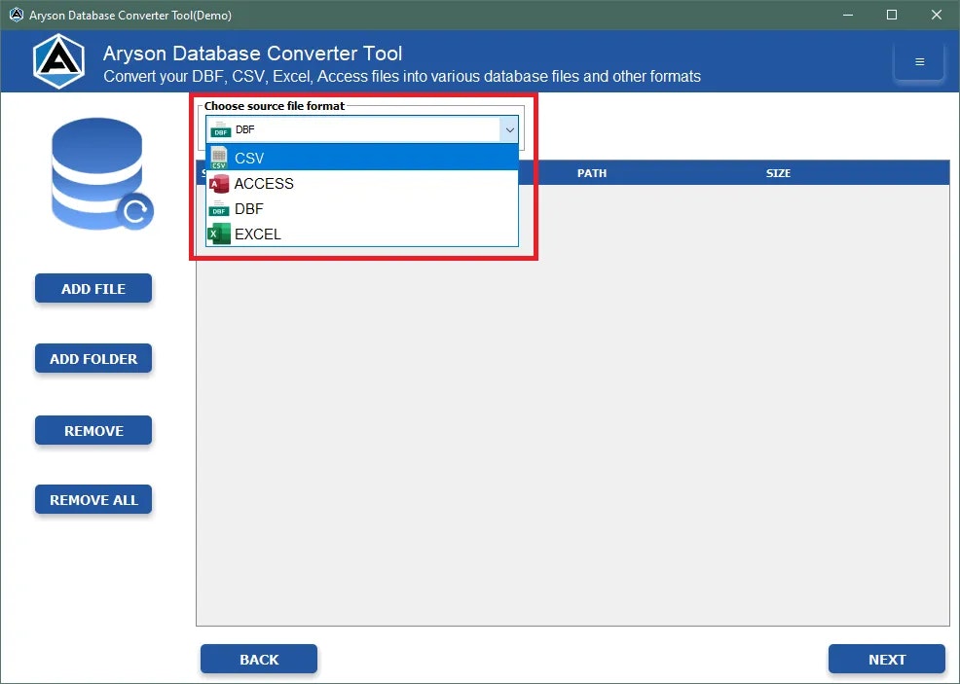Image resolution: width=960 pixels, height=684 pixels.
Task: Click the Aryson title bar app icon
Action: (x=16, y=15)
